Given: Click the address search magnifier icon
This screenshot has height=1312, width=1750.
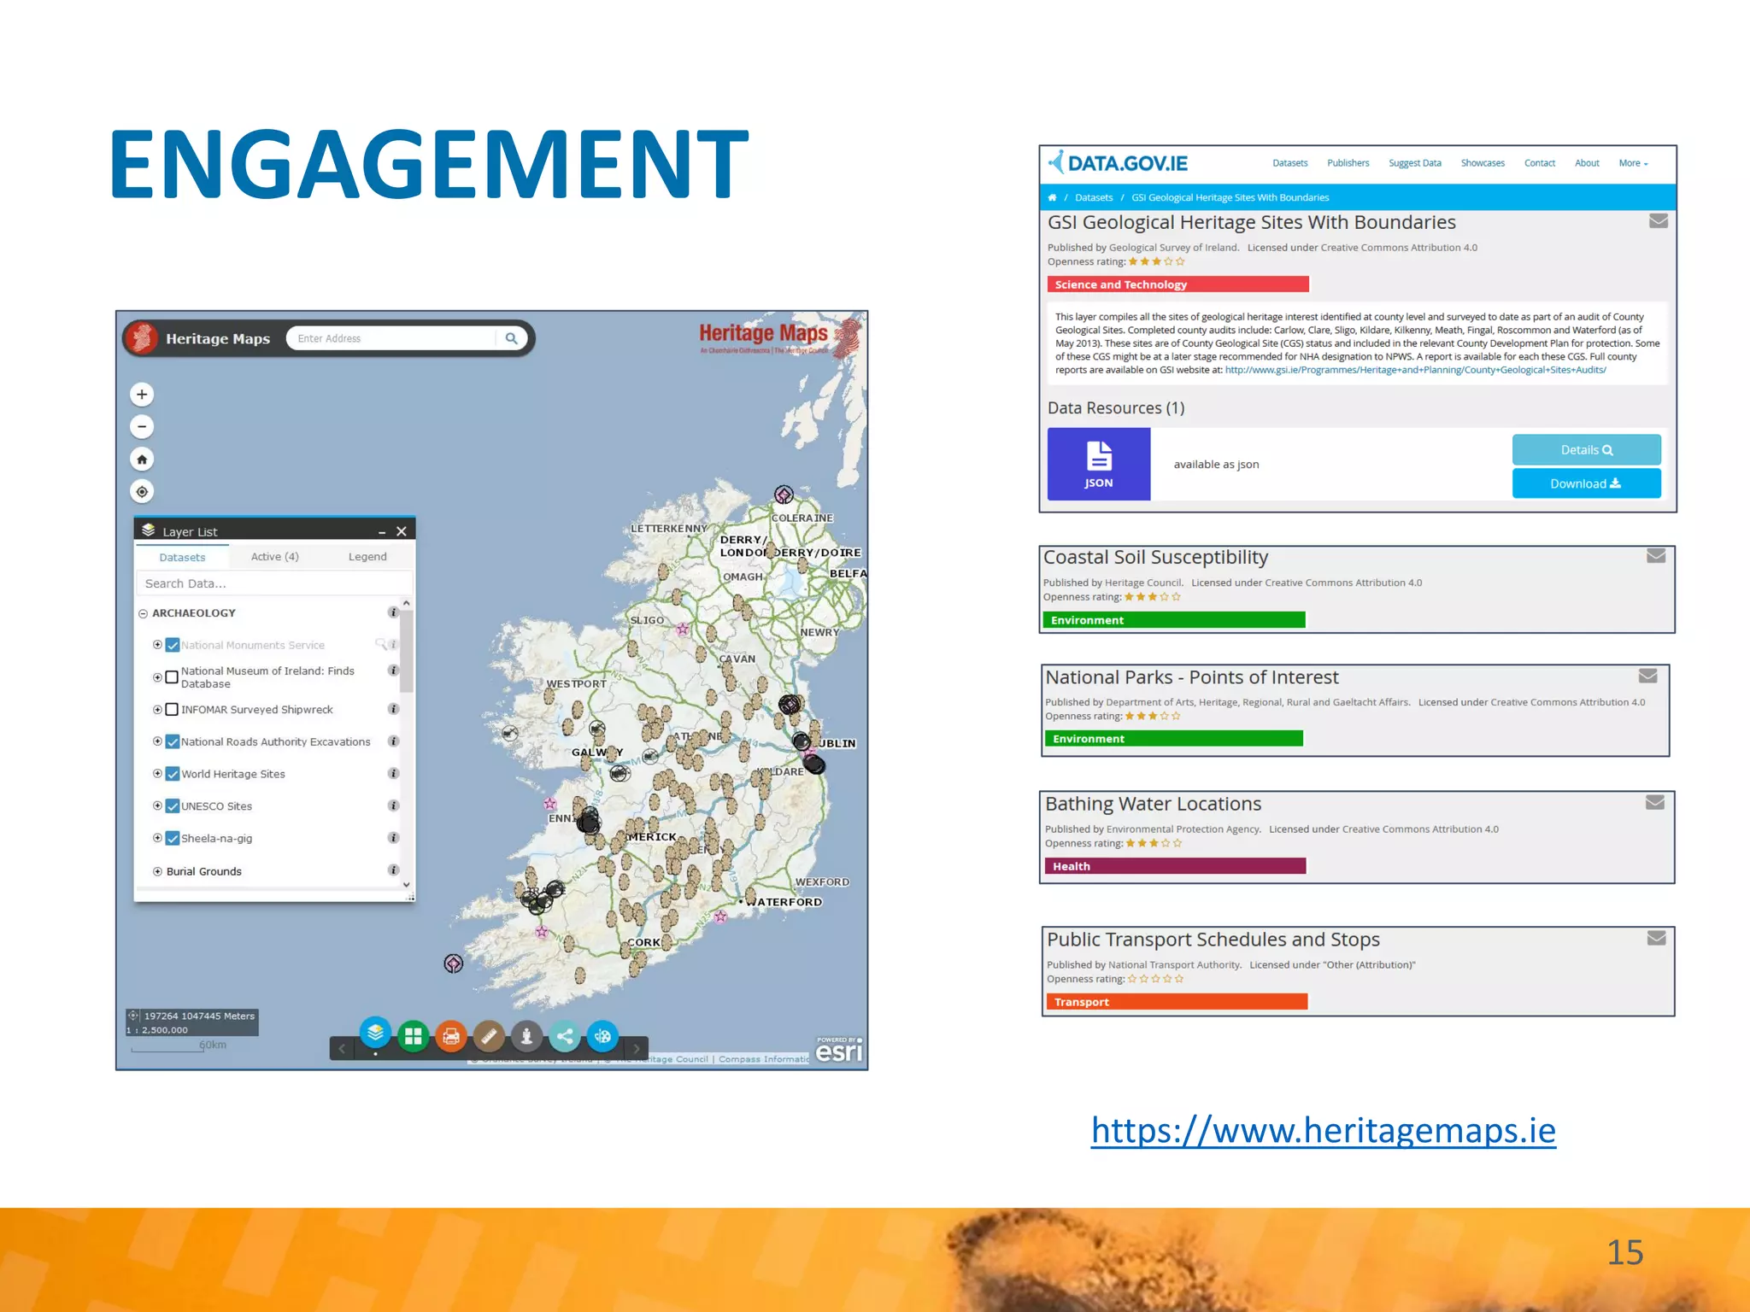Looking at the screenshot, I should (x=511, y=338).
